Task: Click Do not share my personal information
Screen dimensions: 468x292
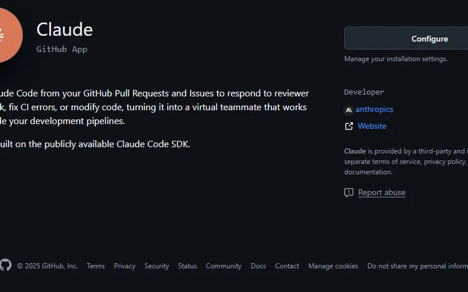Action: click(x=418, y=266)
